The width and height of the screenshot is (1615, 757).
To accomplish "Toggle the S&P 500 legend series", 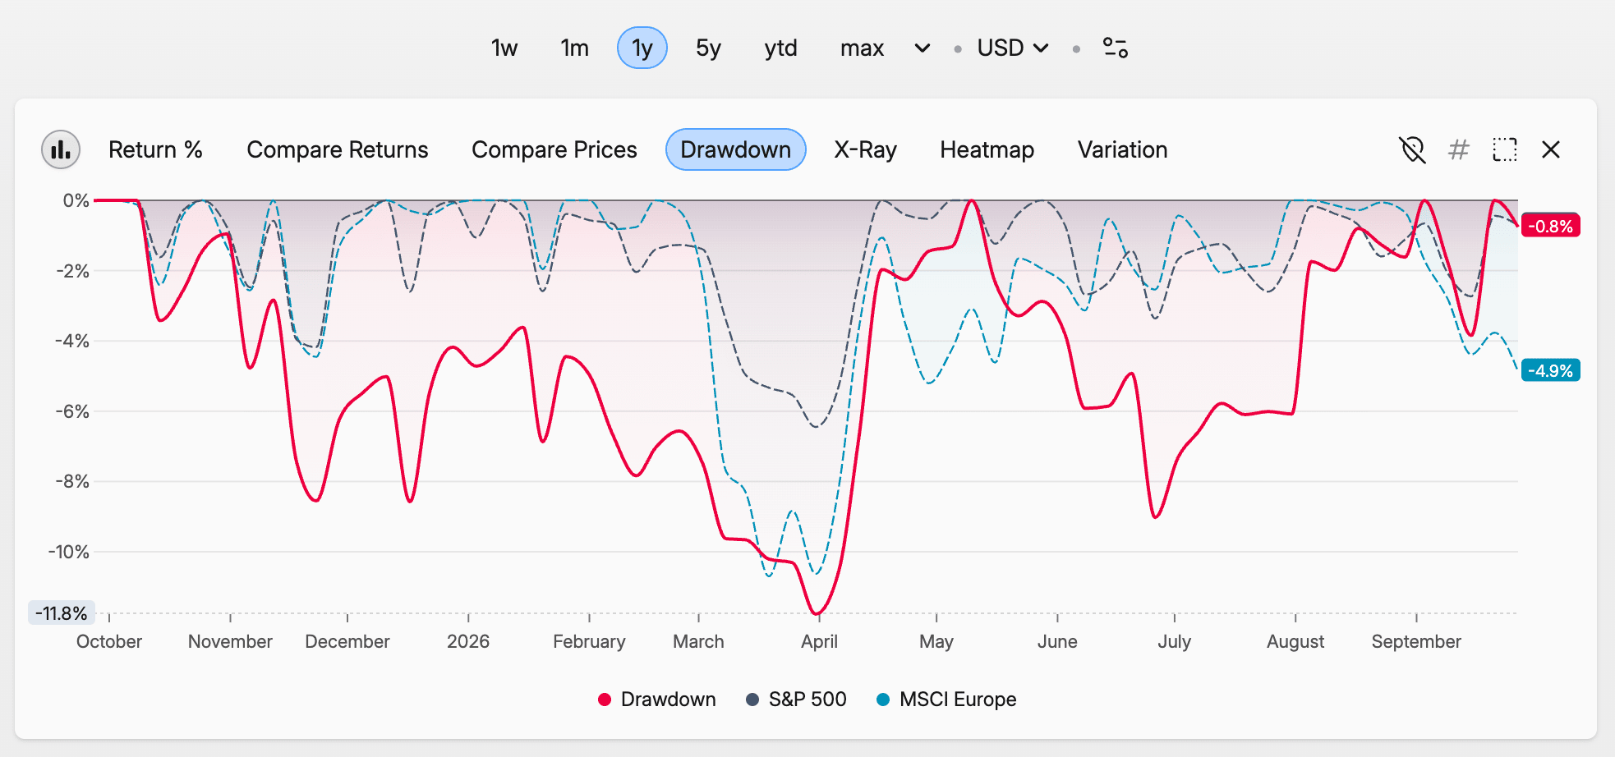I will tap(796, 700).
